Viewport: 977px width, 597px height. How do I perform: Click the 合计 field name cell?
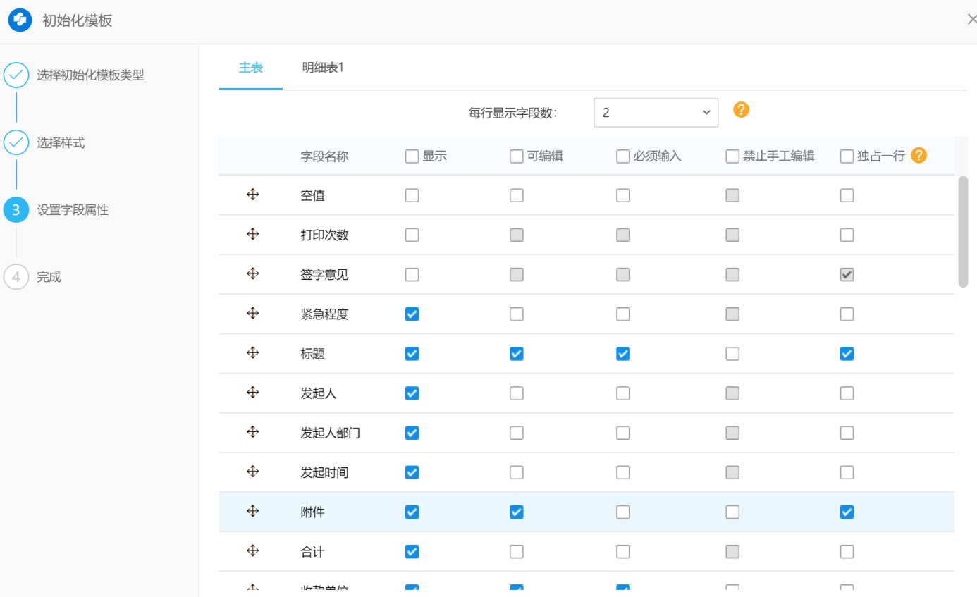click(312, 551)
